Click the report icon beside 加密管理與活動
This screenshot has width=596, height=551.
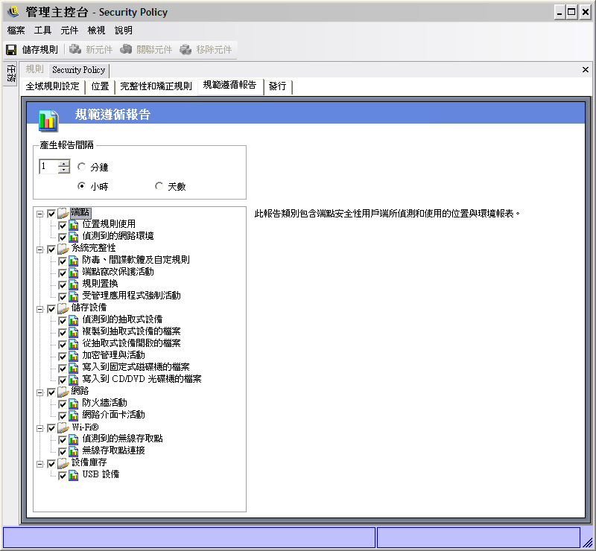74,356
